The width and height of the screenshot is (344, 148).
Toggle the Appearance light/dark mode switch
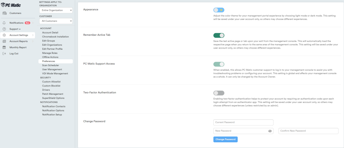219,10
